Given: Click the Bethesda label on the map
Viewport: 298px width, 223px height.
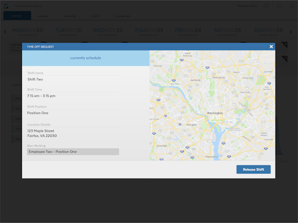Looking at the screenshot, I should pyautogui.click(x=196, y=80).
